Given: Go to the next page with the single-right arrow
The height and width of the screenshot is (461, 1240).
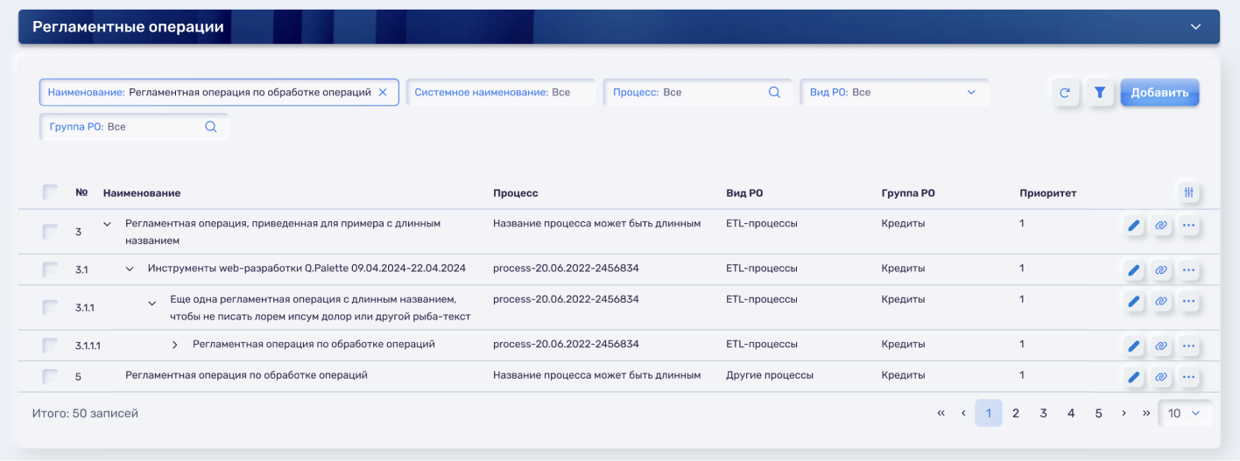Looking at the screenshot, I should (1124, 413).
